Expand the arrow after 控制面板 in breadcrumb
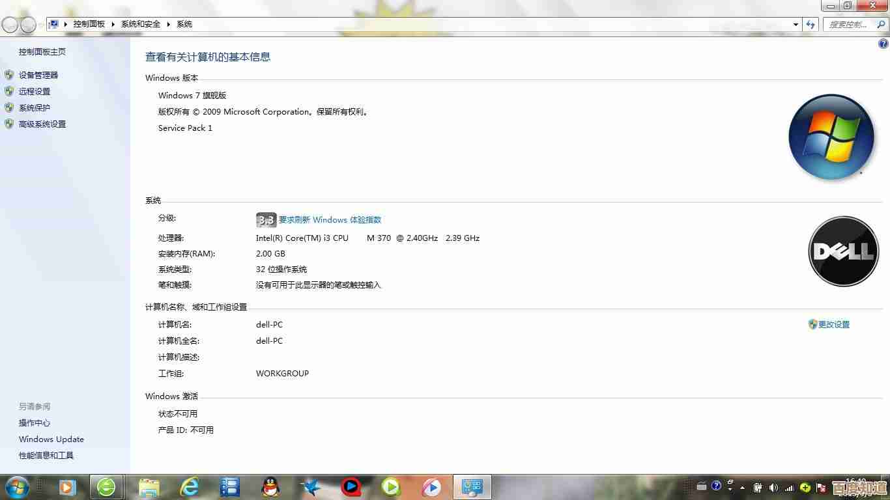This screenshot has width=890, height=500. click(x=113, y=24)
